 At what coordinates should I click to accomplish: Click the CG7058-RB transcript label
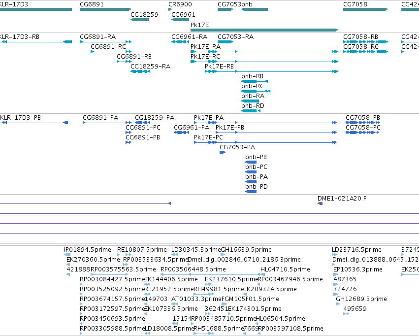(x=360, y=36)
